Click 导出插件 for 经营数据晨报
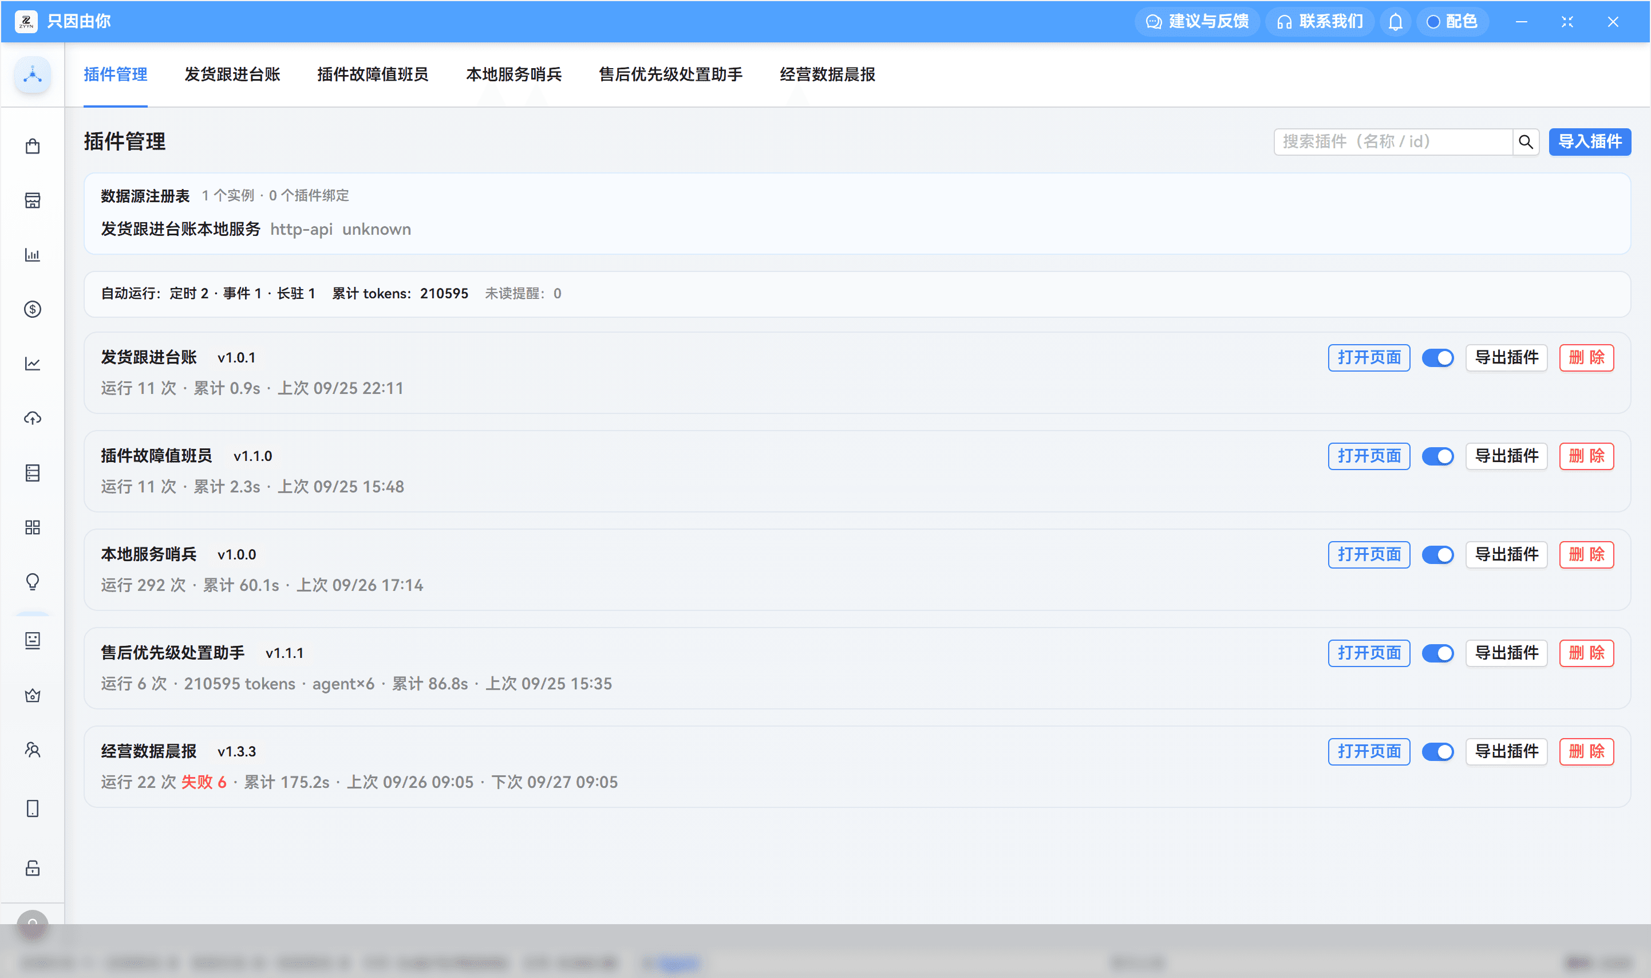Viewport: 1651px width, 978px height. point(1506,752)
